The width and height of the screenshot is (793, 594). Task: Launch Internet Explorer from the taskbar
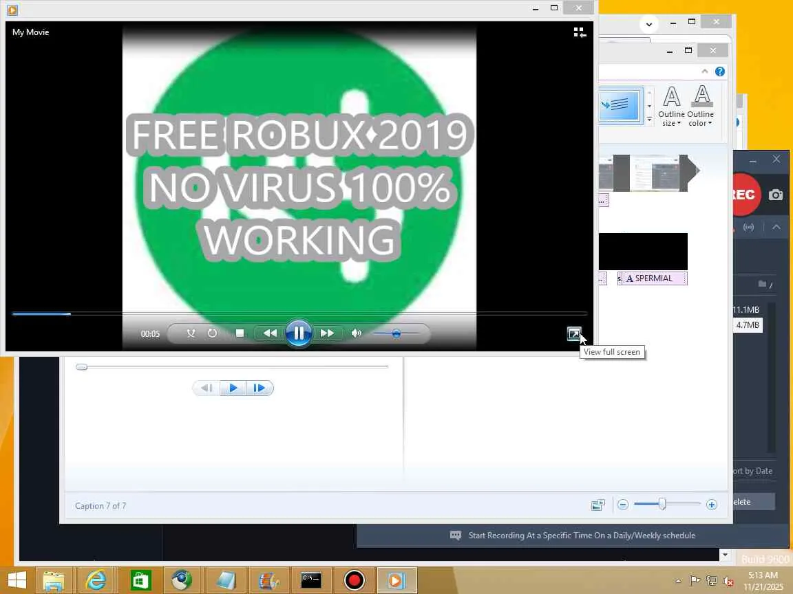pos(96,580)
